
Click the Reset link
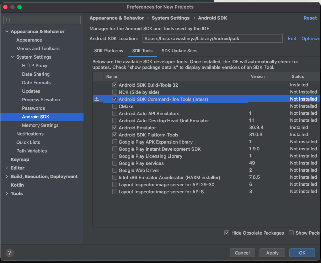310,18
